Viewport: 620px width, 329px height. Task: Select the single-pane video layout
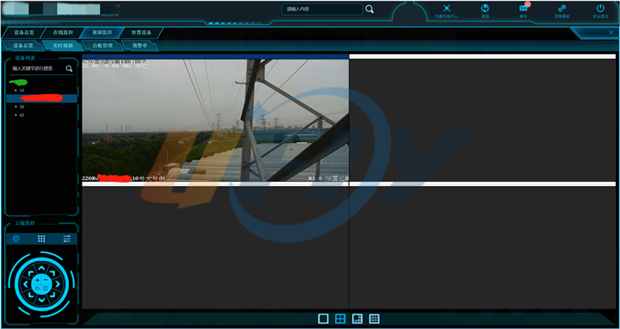[323, 319]
